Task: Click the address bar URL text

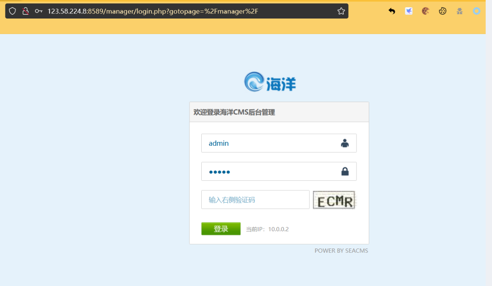Action: (x=153, y=11)
